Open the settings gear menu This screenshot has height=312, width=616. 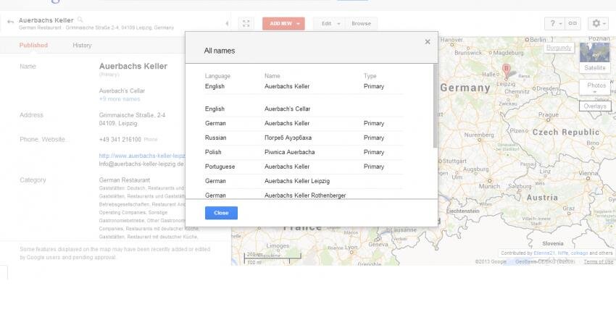(x=598, y=24)
